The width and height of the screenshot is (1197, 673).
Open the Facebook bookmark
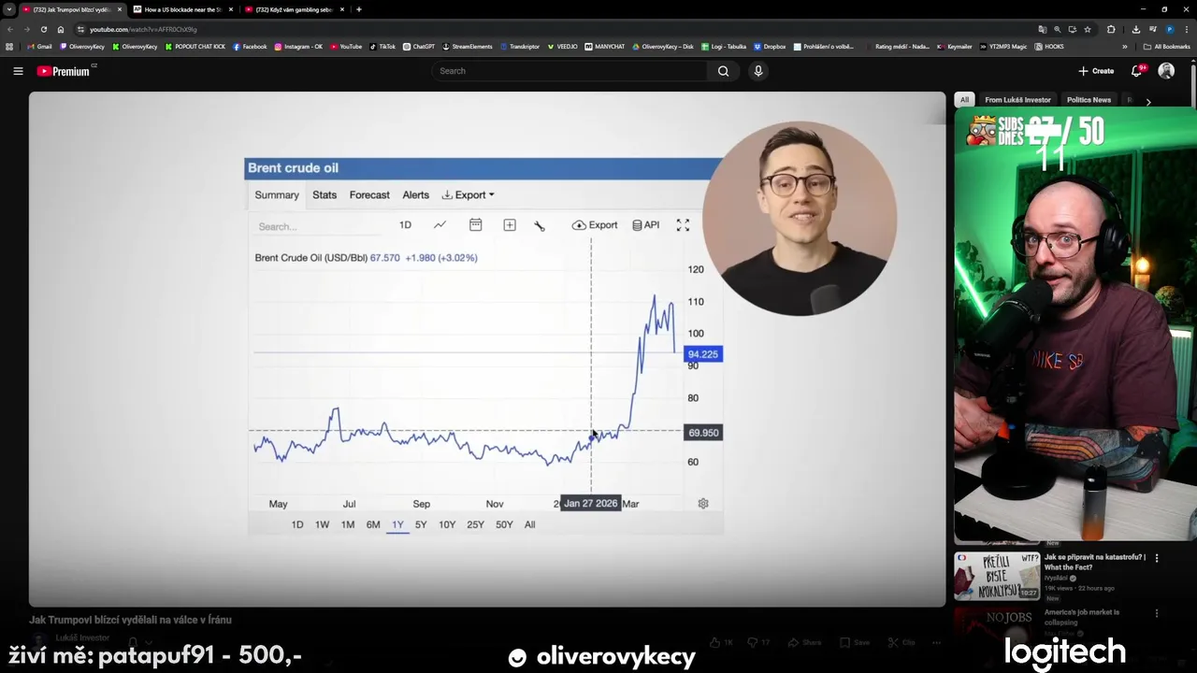pyautogui.click(x=250, y=47)
